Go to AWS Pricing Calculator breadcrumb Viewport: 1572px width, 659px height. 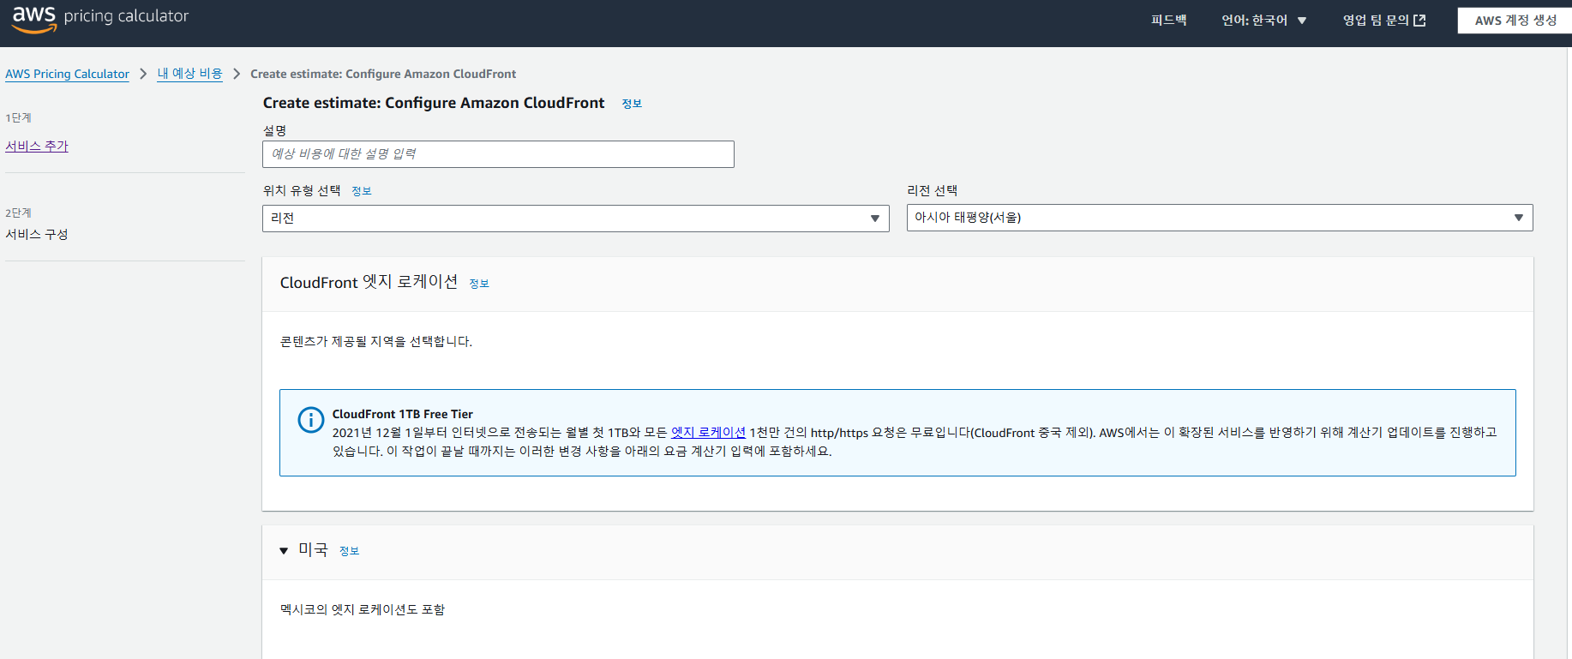click(x=67, y=74)
